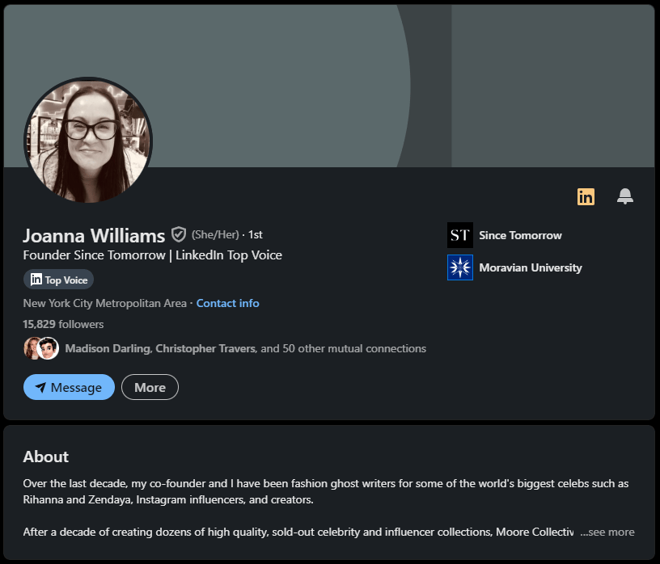Click the Joanna Williams name heading
Screen dimensions: 660x564
click(94, 236)
